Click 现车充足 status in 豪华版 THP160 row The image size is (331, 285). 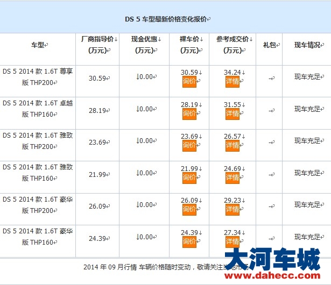coord(307,237)
